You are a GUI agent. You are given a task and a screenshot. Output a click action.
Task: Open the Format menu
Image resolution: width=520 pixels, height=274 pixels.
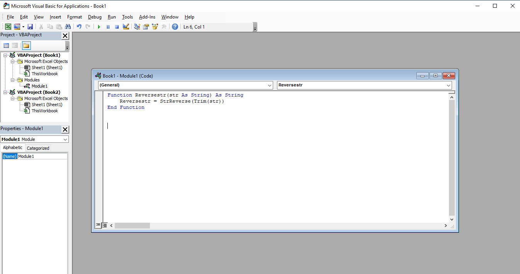click(x=75, y=17)
